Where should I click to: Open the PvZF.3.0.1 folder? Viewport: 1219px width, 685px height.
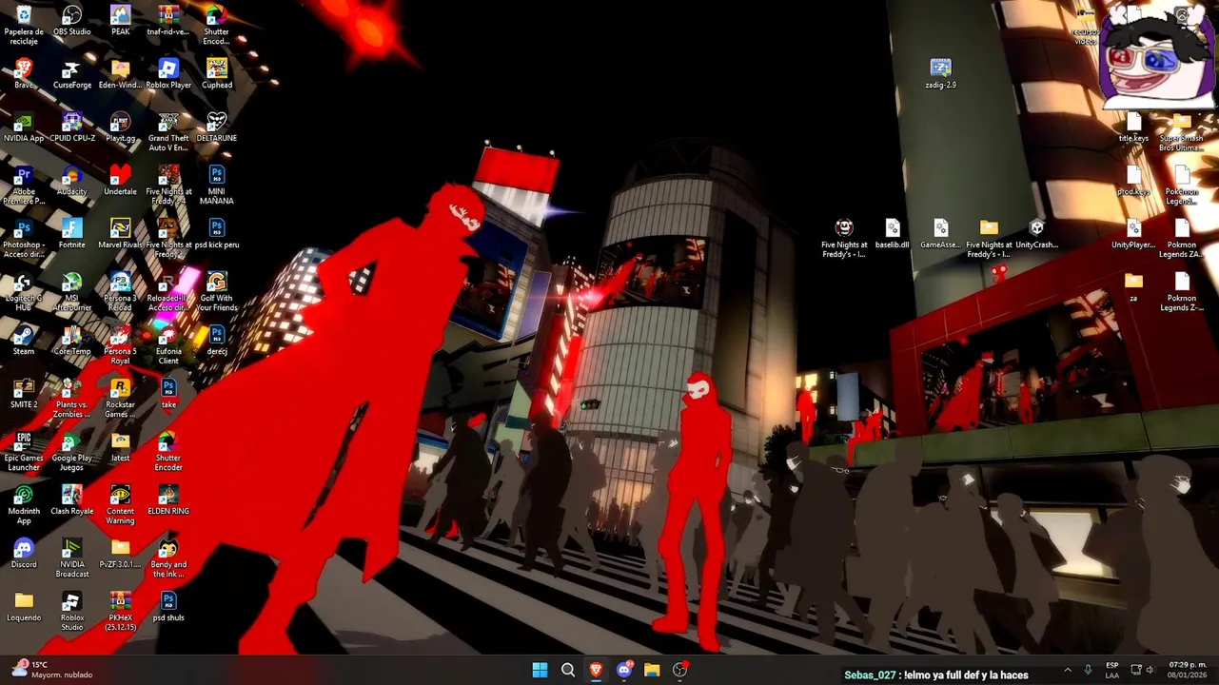[120, 553]
